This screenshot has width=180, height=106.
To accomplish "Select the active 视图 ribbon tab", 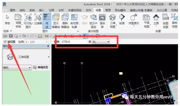I will pyautogui.click(x=98, y=10).
